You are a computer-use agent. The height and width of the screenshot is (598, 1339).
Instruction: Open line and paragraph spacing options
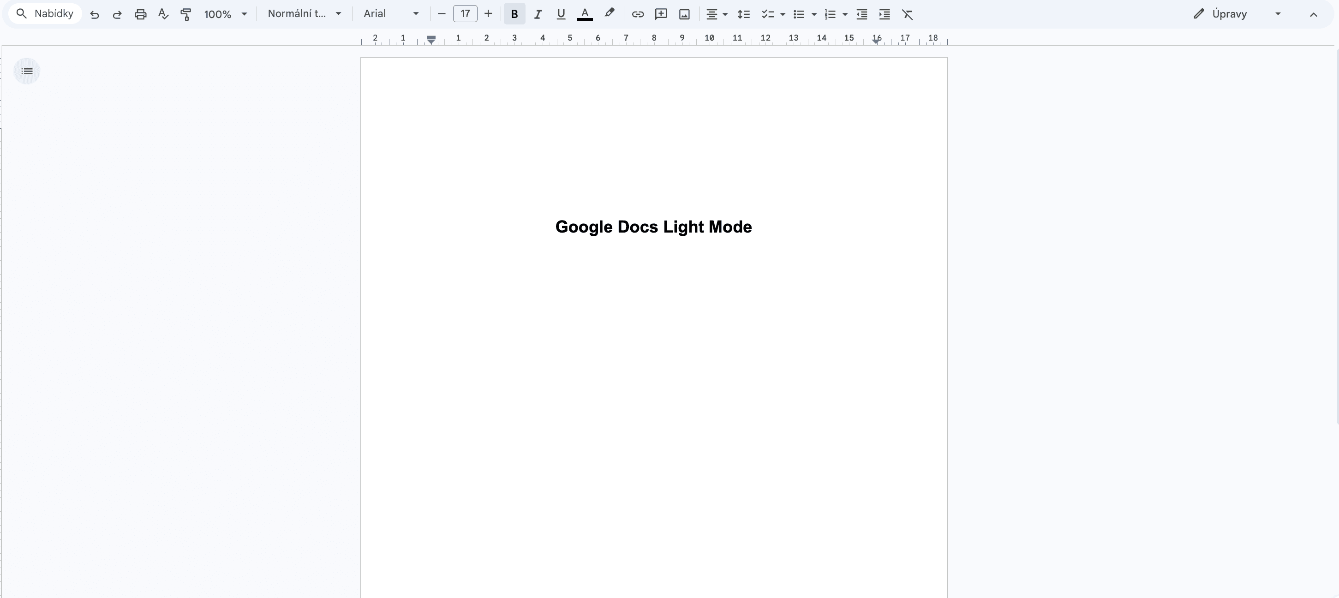[x=744, y=14]
